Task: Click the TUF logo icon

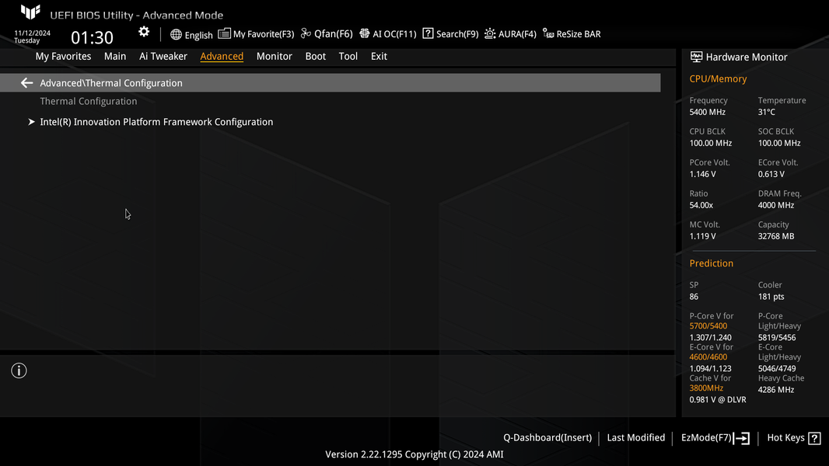Action: (30, 12)
